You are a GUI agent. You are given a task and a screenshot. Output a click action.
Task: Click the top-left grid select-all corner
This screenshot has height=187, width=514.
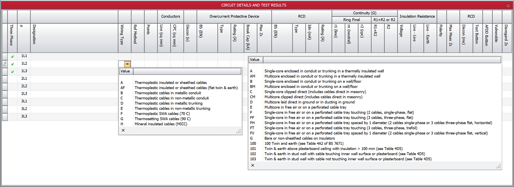(5, 16)
